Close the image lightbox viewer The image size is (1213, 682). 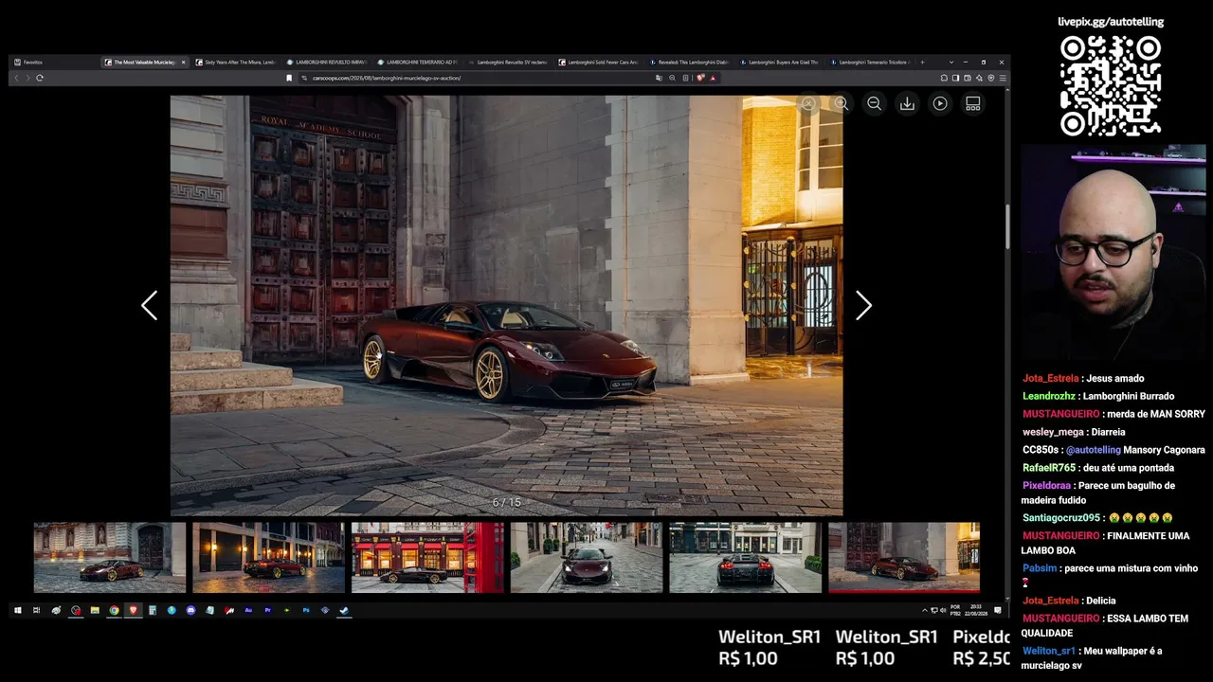tap(808, 104)
